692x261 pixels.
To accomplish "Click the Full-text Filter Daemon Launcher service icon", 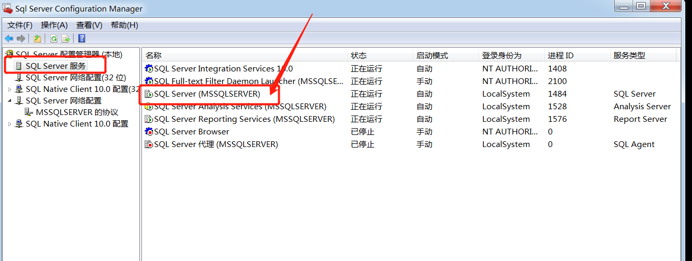I will [x=149, y=81].
